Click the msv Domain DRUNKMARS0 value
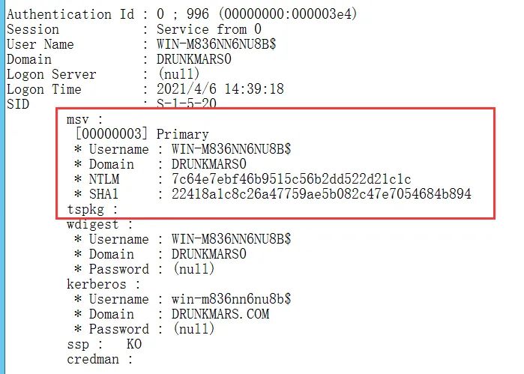The height and width of the screenshot is (374, 524). click(x=209, y=164)
